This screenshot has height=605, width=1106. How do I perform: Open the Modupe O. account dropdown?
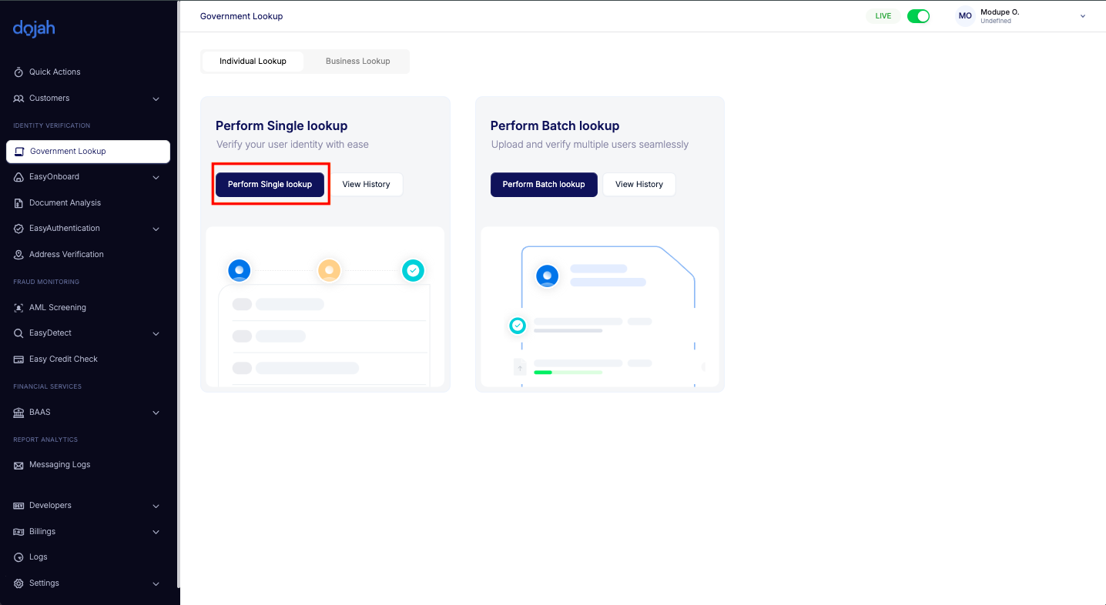point(1082,16)
